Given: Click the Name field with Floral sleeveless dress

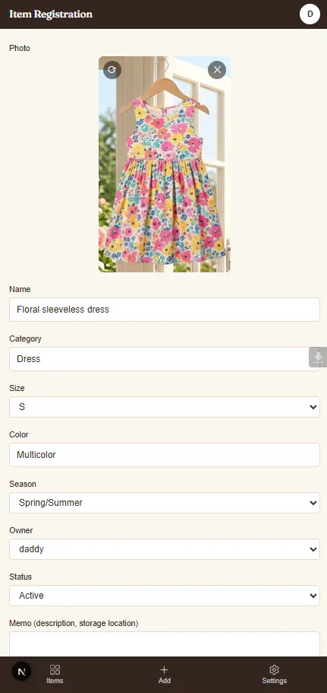Looking at the screenshot, I should point(165,310).
